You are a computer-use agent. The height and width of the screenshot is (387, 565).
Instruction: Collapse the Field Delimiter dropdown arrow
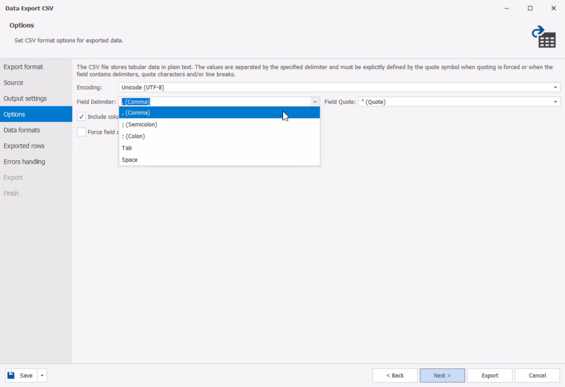[315, 102]
